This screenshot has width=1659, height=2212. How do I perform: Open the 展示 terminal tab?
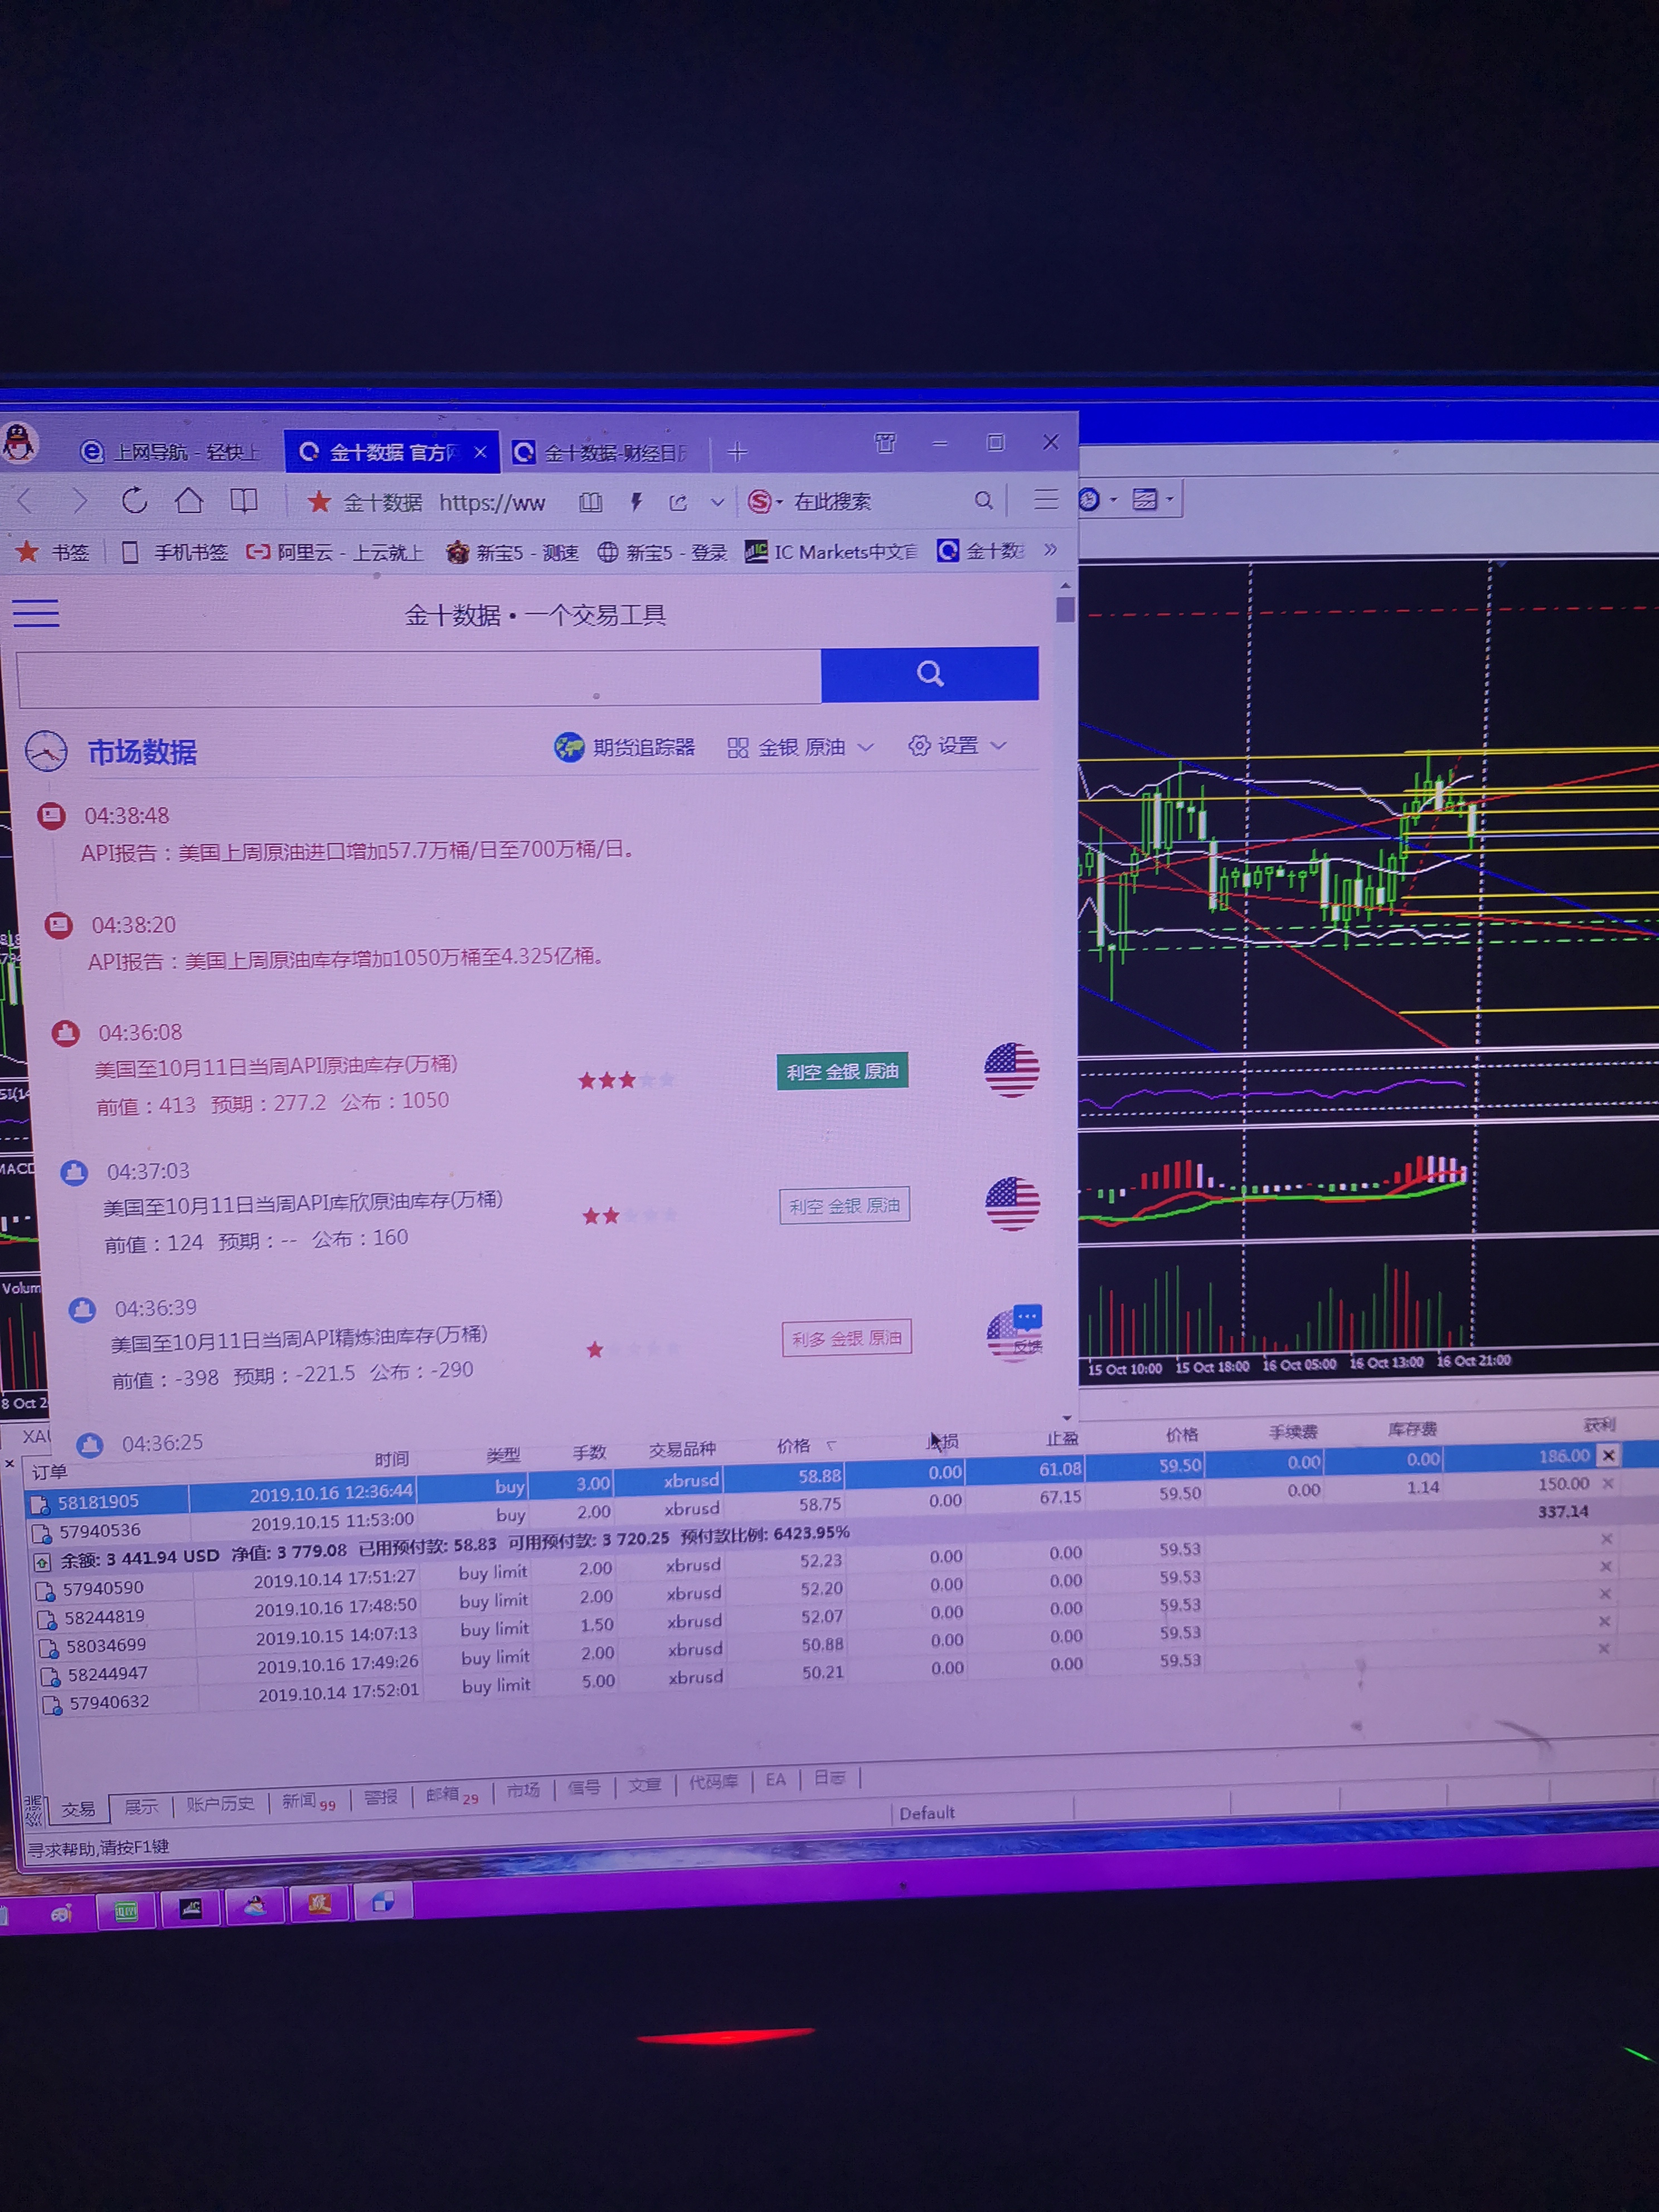point(140,1806)
